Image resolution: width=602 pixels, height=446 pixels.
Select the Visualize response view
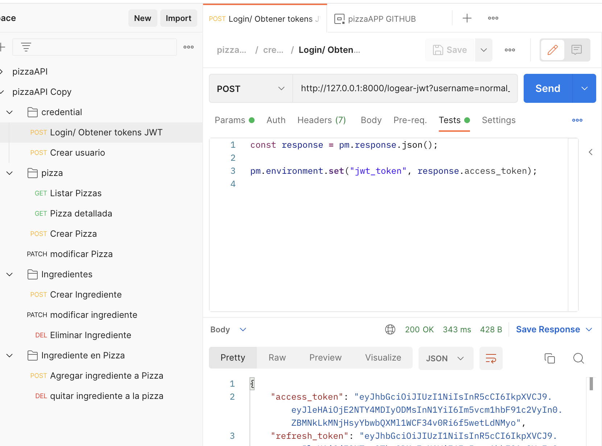pyautogui.click(x=383, y=358)
